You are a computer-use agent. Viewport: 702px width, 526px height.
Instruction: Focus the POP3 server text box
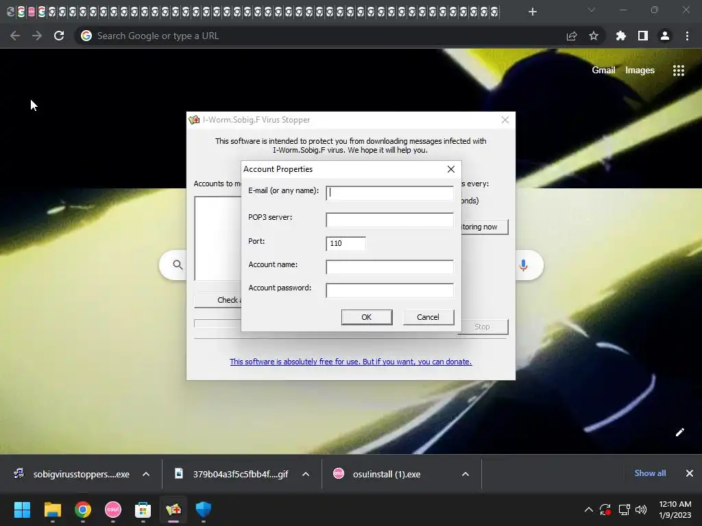(x=389, y=220)
